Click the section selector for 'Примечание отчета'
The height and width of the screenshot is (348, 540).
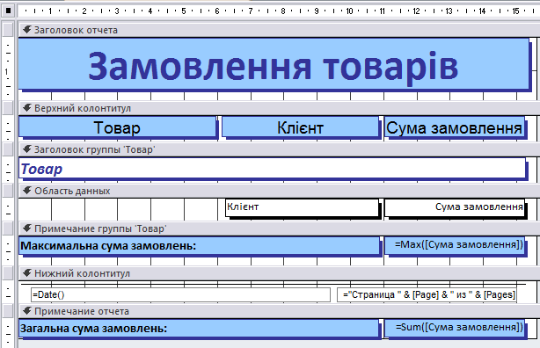[8, 311]
